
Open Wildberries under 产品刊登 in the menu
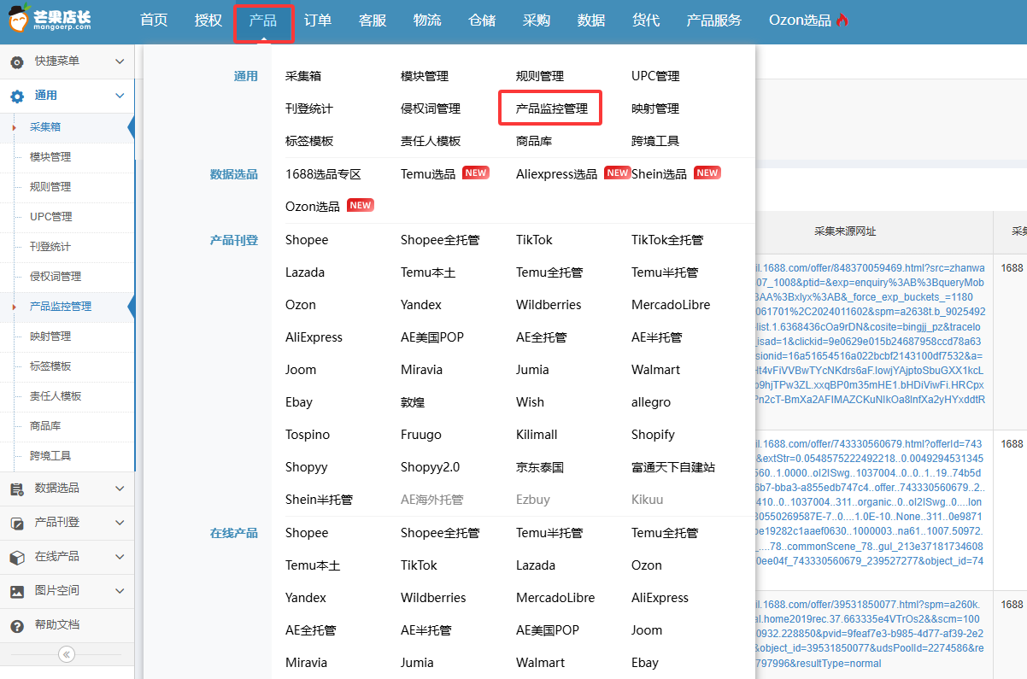549,305
